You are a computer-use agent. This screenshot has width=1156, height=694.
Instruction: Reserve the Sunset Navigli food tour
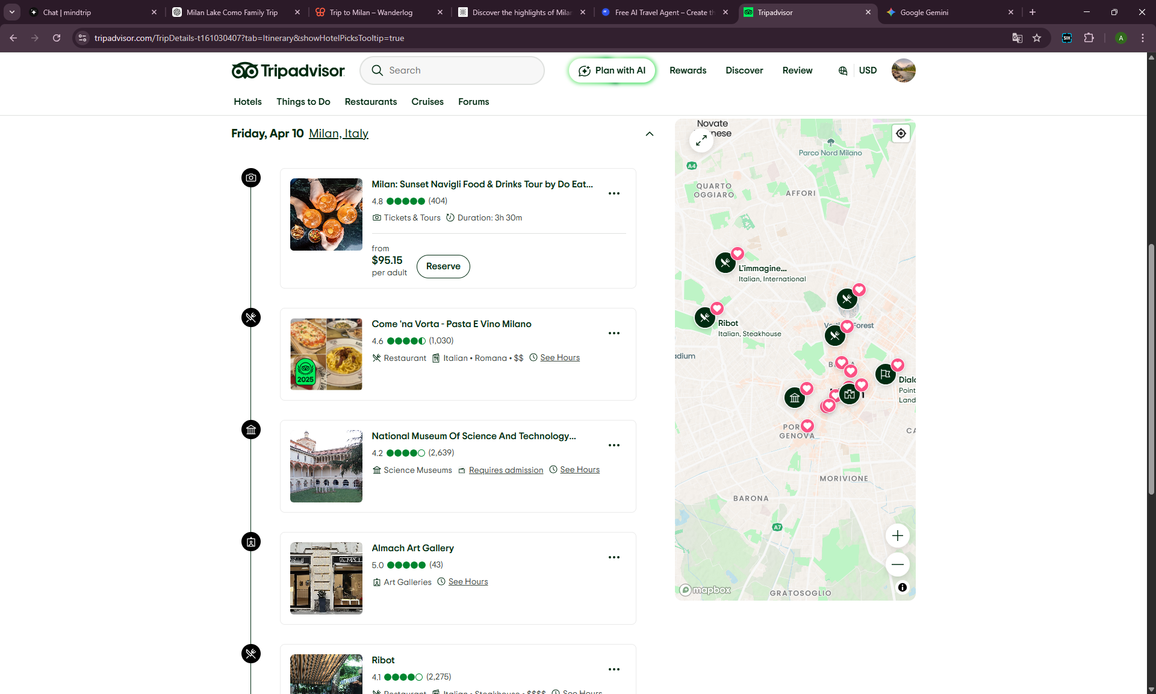[x=443, y=266]
